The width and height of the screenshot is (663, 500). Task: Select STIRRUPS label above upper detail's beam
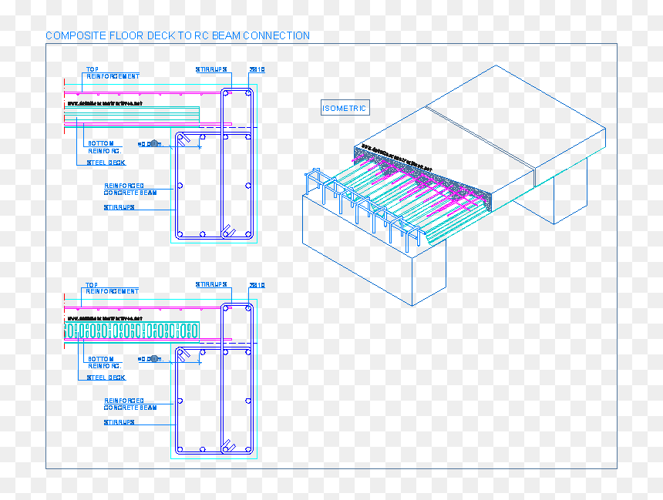(x=211, y=69)
